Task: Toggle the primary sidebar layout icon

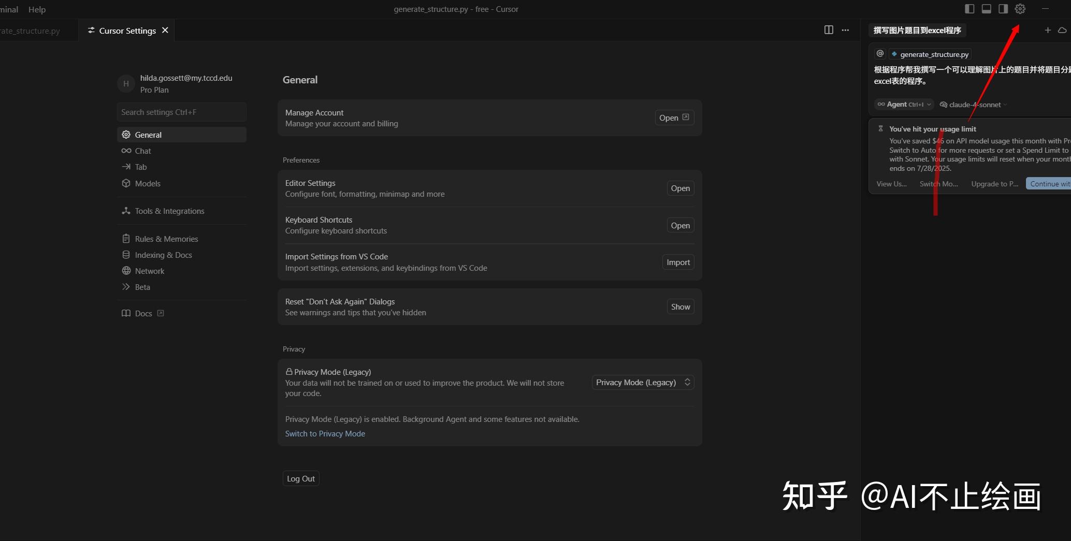Action: 969,9
